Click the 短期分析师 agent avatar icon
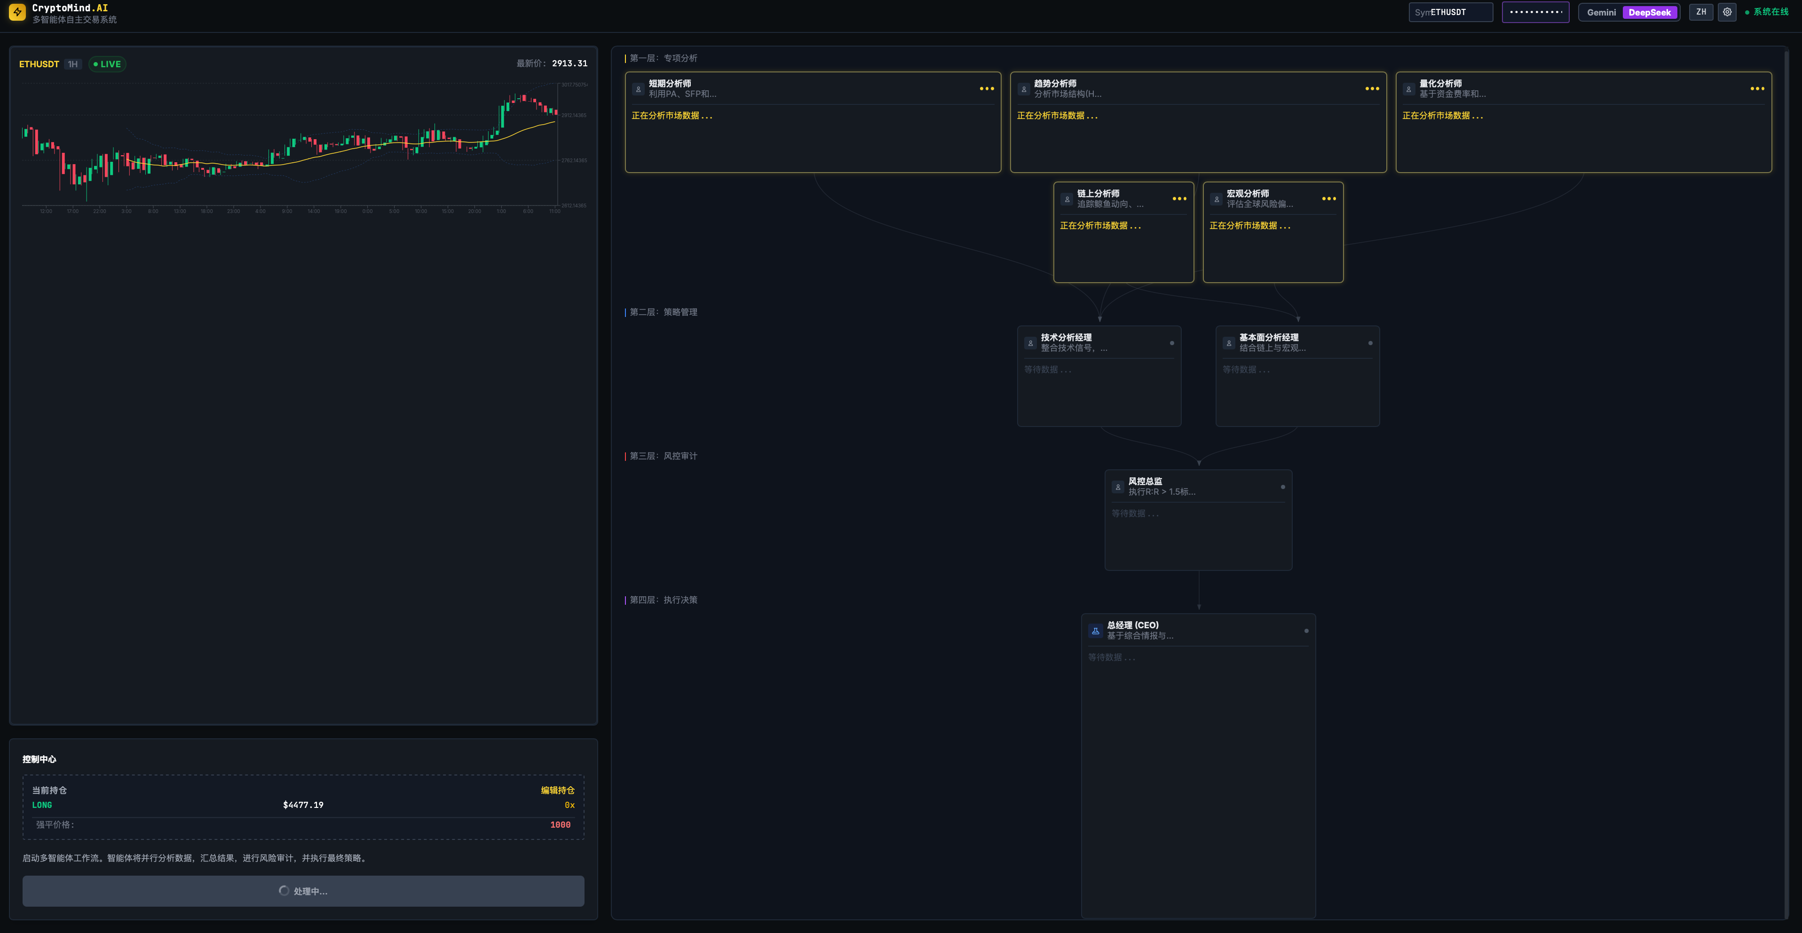The height and width of the screenshot is (933, 1802). point(638,89)
